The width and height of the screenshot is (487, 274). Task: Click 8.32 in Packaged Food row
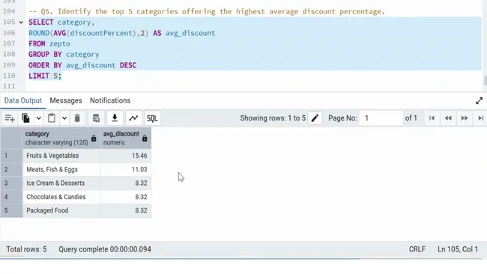click(x=126, y=210)
